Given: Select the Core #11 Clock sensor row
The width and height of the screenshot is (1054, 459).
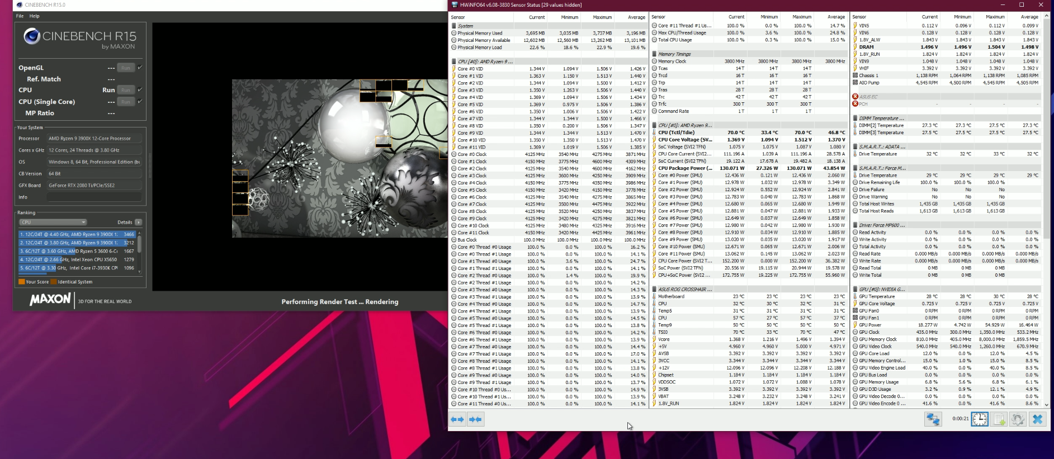Looking at the screenshot, I should [x=548, y=233].
